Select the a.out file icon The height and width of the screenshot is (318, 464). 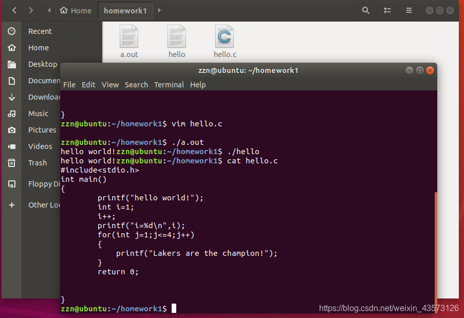coord(129,36)
